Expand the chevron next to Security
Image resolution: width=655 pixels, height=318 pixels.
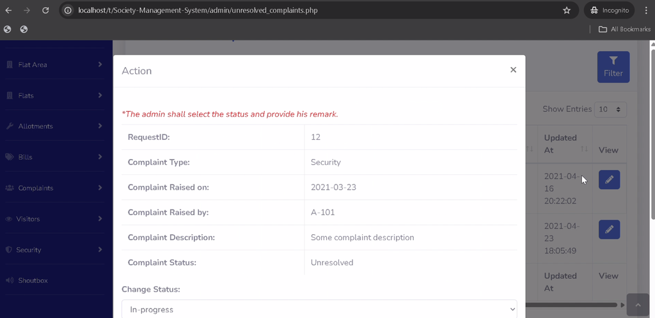point(100,249)
